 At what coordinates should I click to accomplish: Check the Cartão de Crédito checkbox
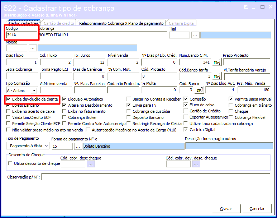click(186, 111)
